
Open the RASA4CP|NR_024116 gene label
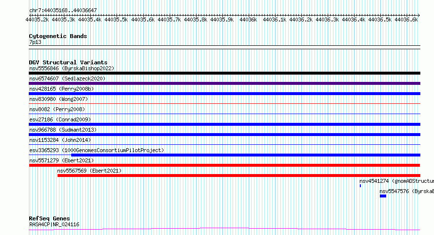point(54,224)
